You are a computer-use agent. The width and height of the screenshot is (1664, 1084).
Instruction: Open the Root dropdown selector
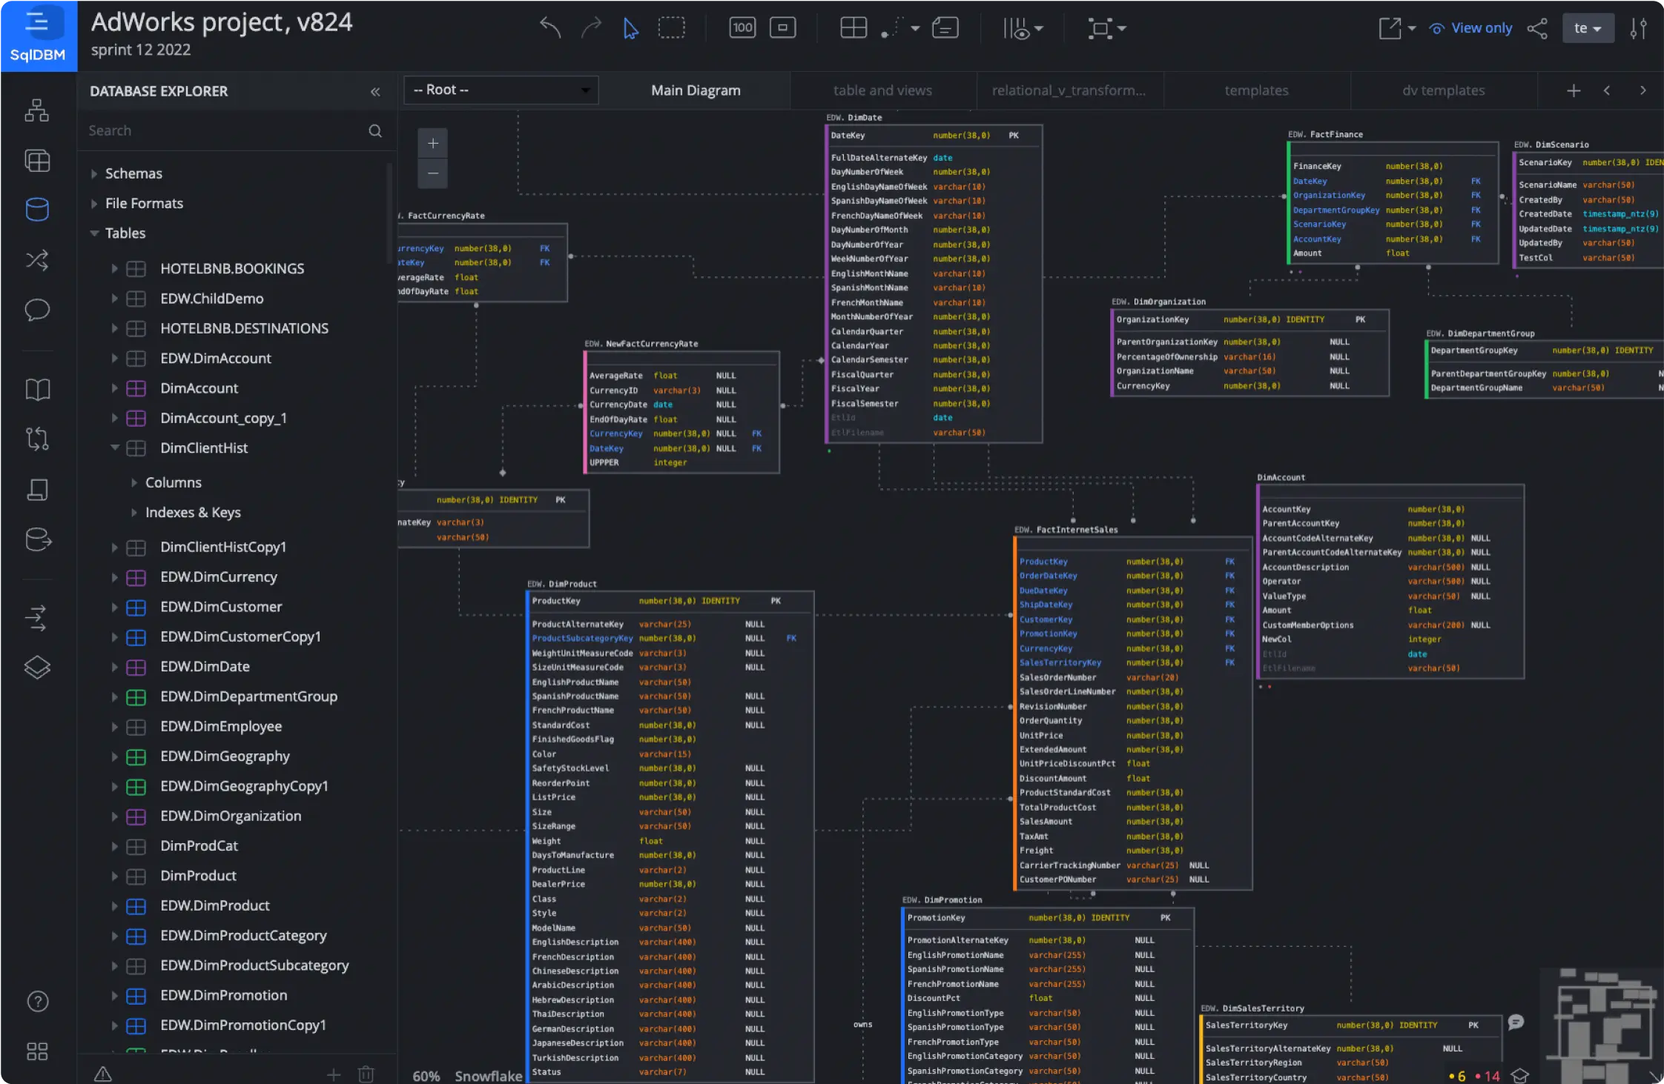[x=501, y=88]
